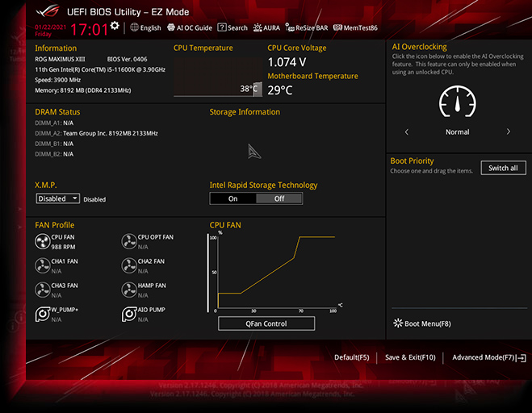
Task: Click the Speed: 3900 MHz text
Action: point(57,80)
